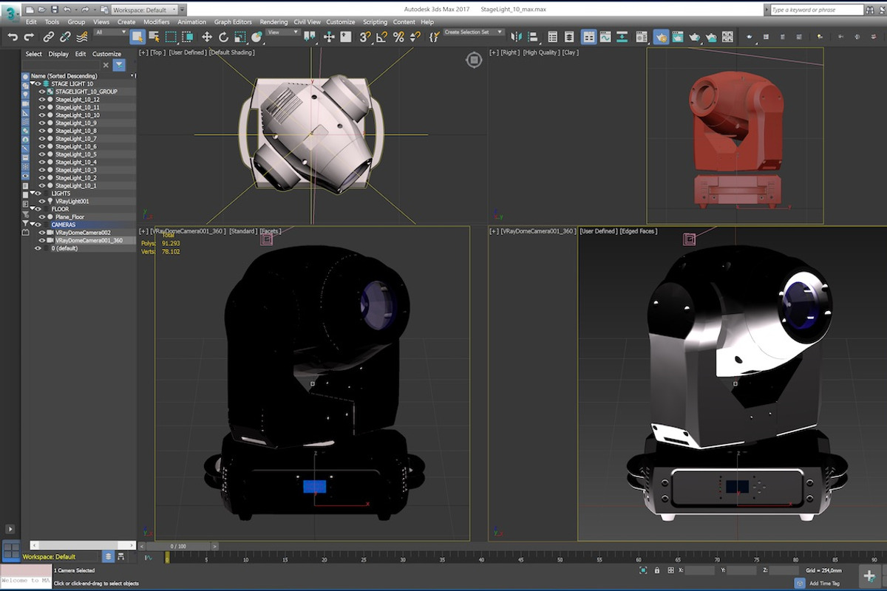The height and width of the screenshot is (591, 887).
Task: Toggle visibility of VRayLight001
Action: click(x=42, y=201)
